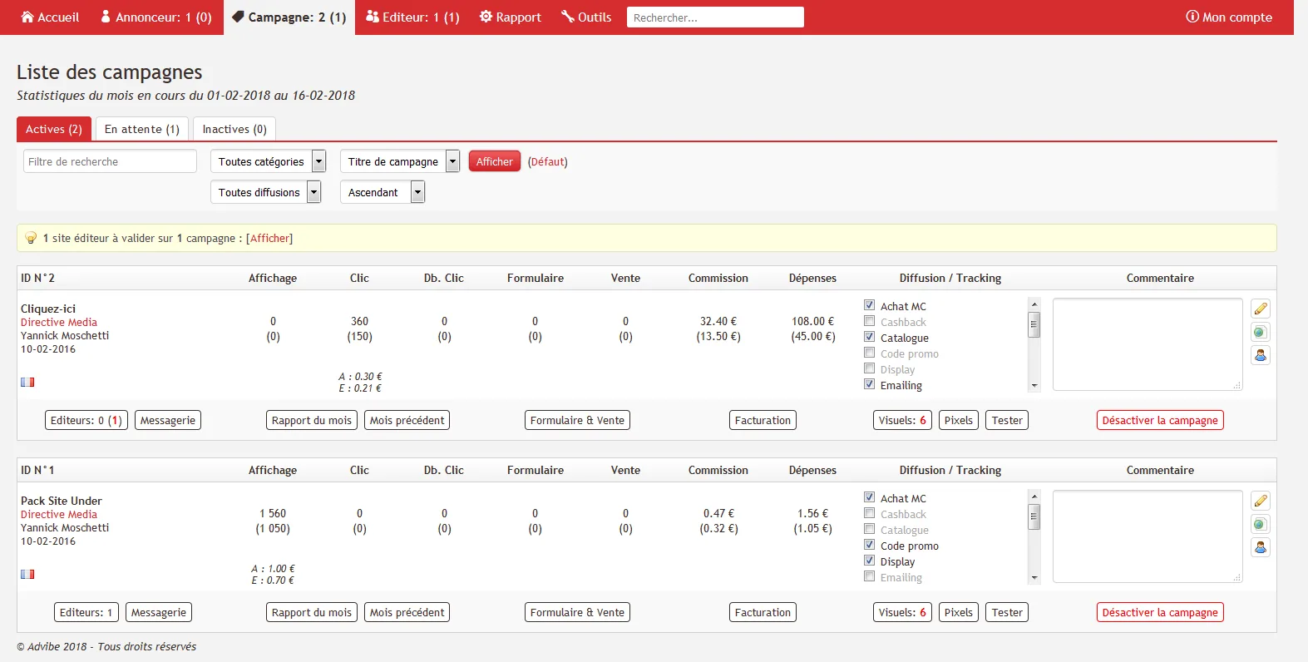Toggle Catalogue checkbox for Cliquez-ici campaign
Viewport: 1308px width, 662px height.
[869, 337]
